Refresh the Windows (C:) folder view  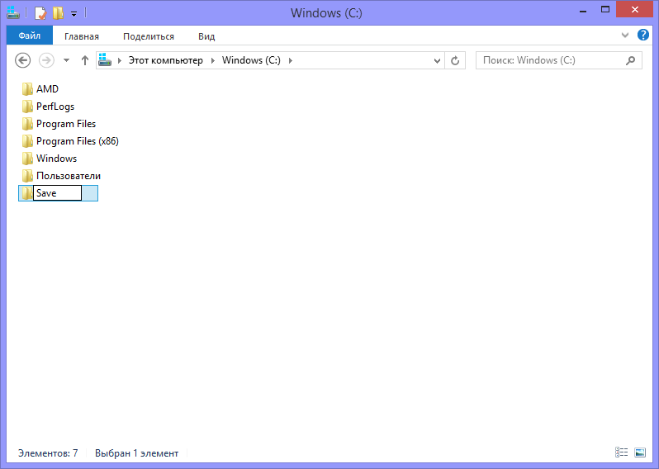[455, 60]
